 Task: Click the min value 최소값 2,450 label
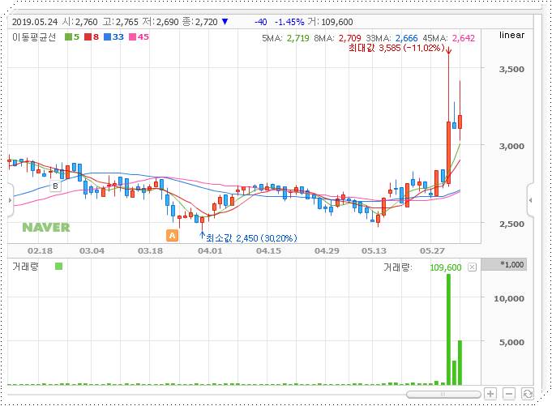[251, 238]
